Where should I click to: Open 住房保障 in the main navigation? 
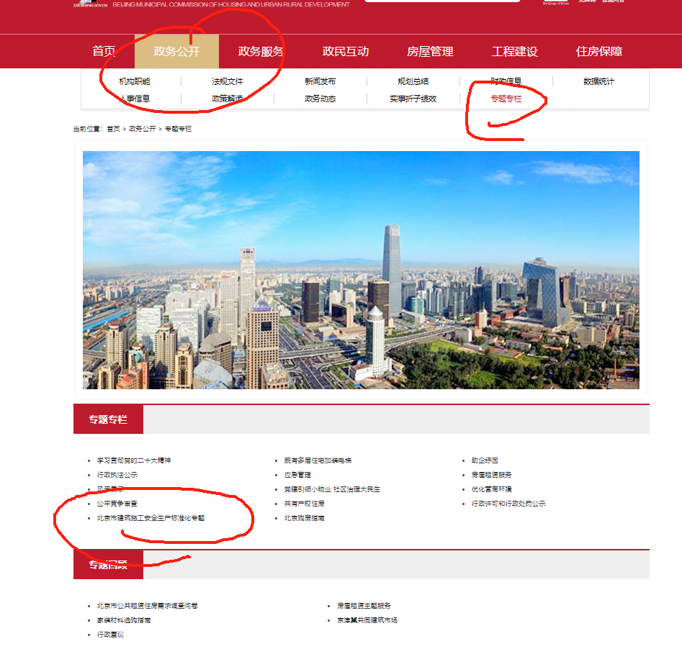599,51
